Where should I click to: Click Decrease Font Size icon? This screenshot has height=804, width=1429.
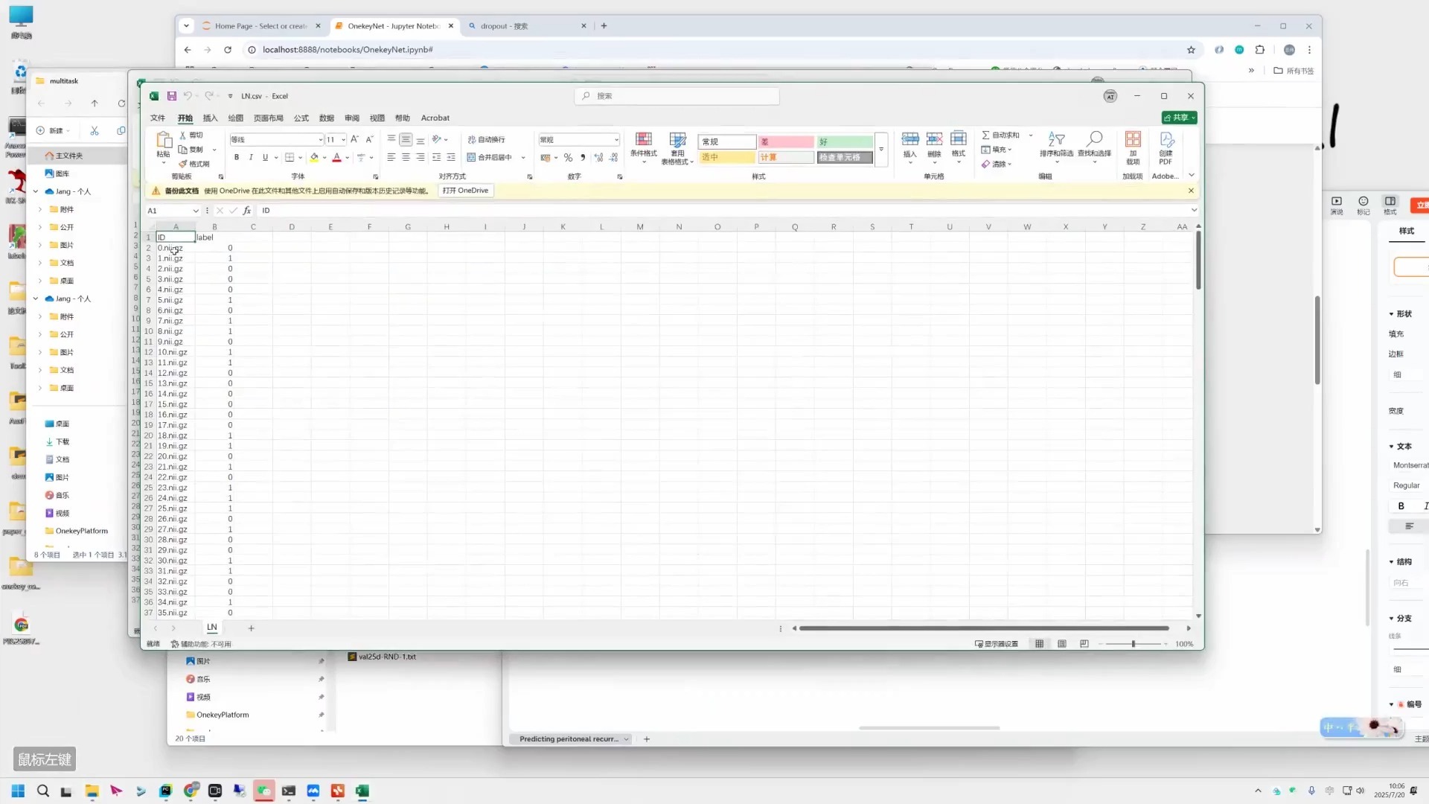tap(369, 139)
